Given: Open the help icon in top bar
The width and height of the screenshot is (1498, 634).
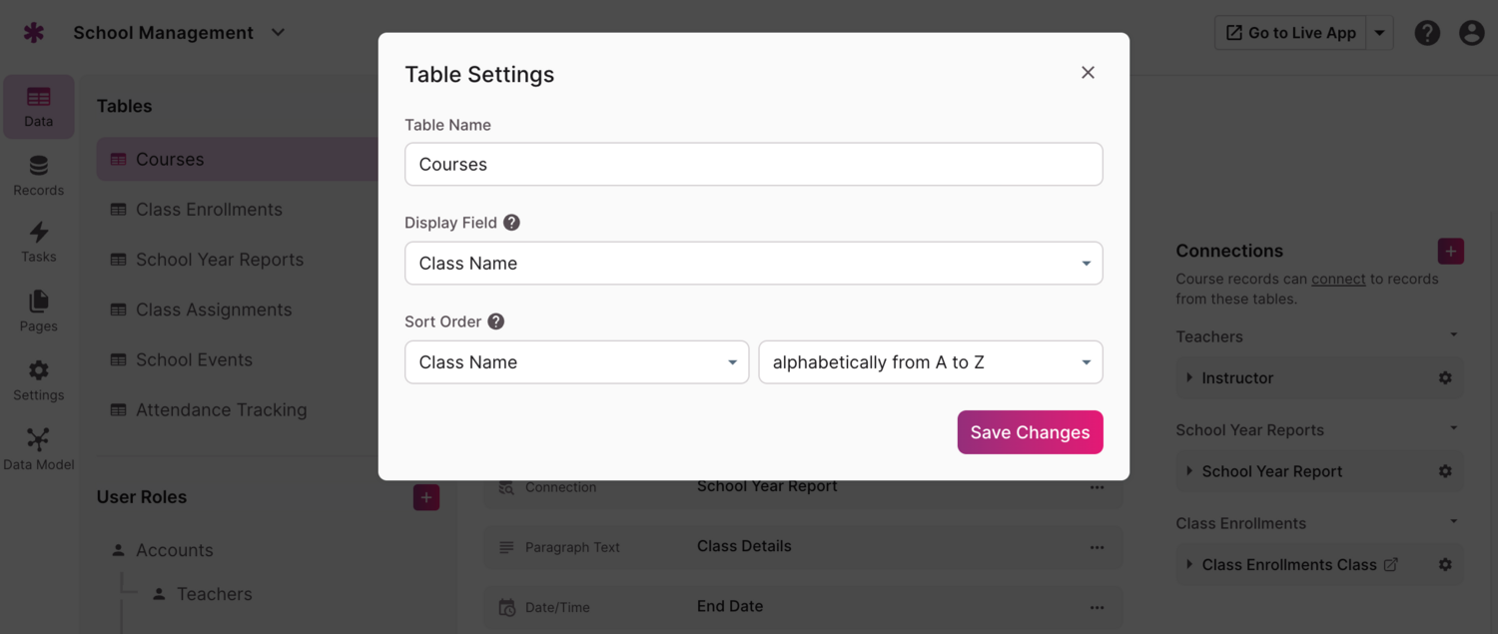Looking at the screenshot, I should click(x=1427, y=33).
